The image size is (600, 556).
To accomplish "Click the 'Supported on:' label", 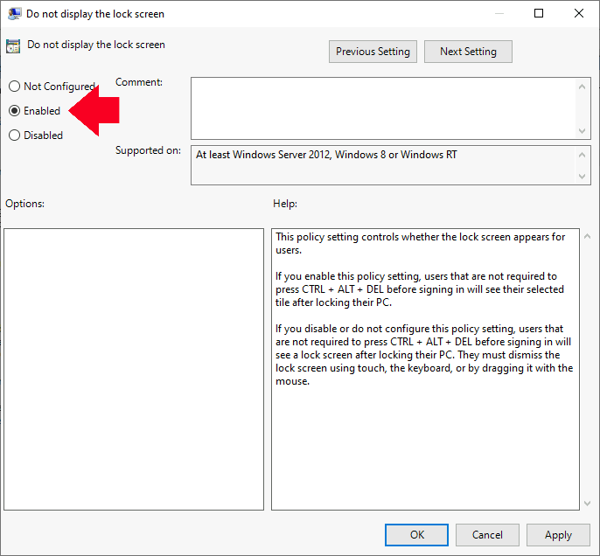I will pyautogui.click(x=148, y=150).
